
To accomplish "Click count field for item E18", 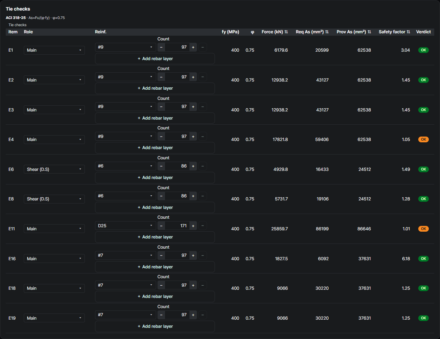I will point(177,285).
